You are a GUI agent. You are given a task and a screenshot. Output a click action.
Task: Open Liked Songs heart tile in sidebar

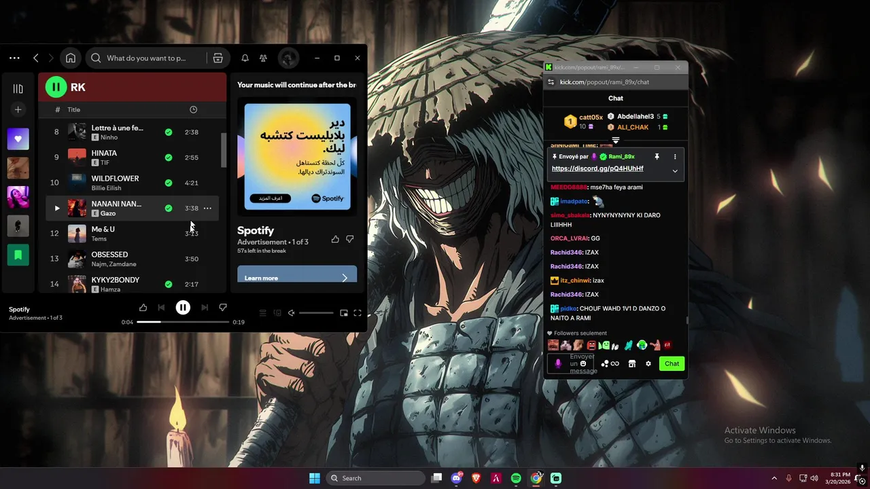click(18, 139)
